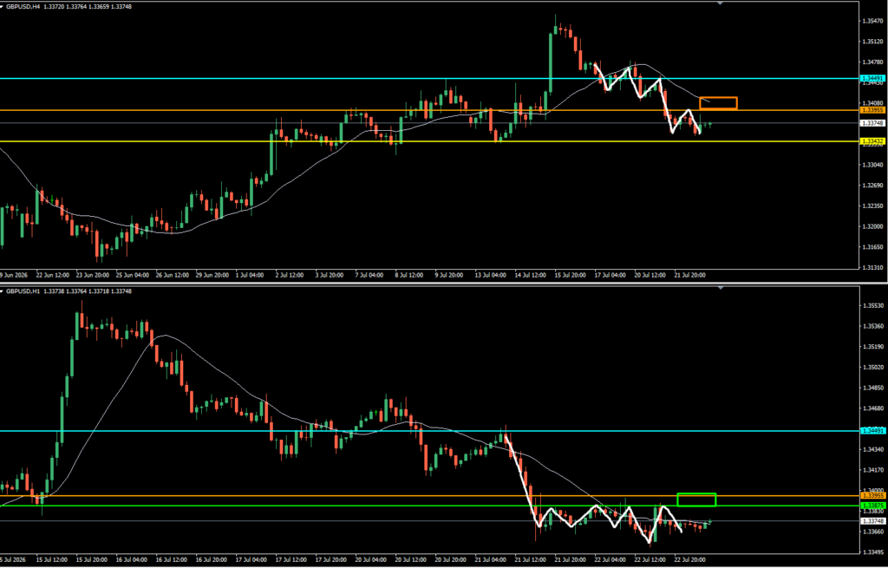
Task: Click 1.33495 on the H1 price scale
Action: [872, 552]
